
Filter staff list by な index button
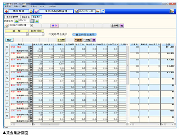click(x=7, y=78)
